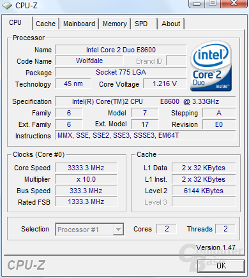Click the instructions list starting with MMX
249x278 pixels.
click(x=146, y=135)
